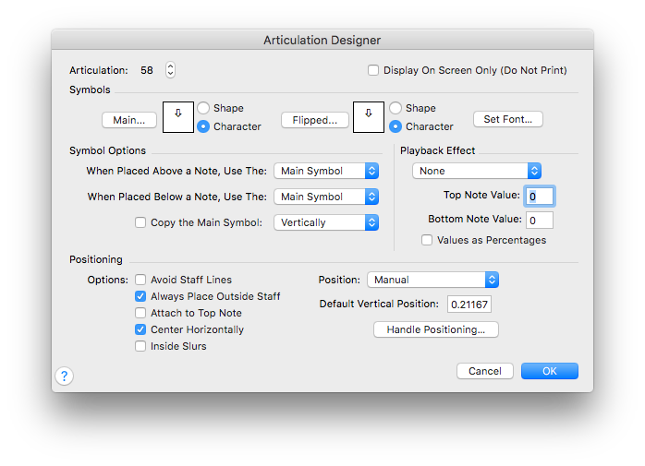Click the Articulation number stepper arrows

click(170, 70)
